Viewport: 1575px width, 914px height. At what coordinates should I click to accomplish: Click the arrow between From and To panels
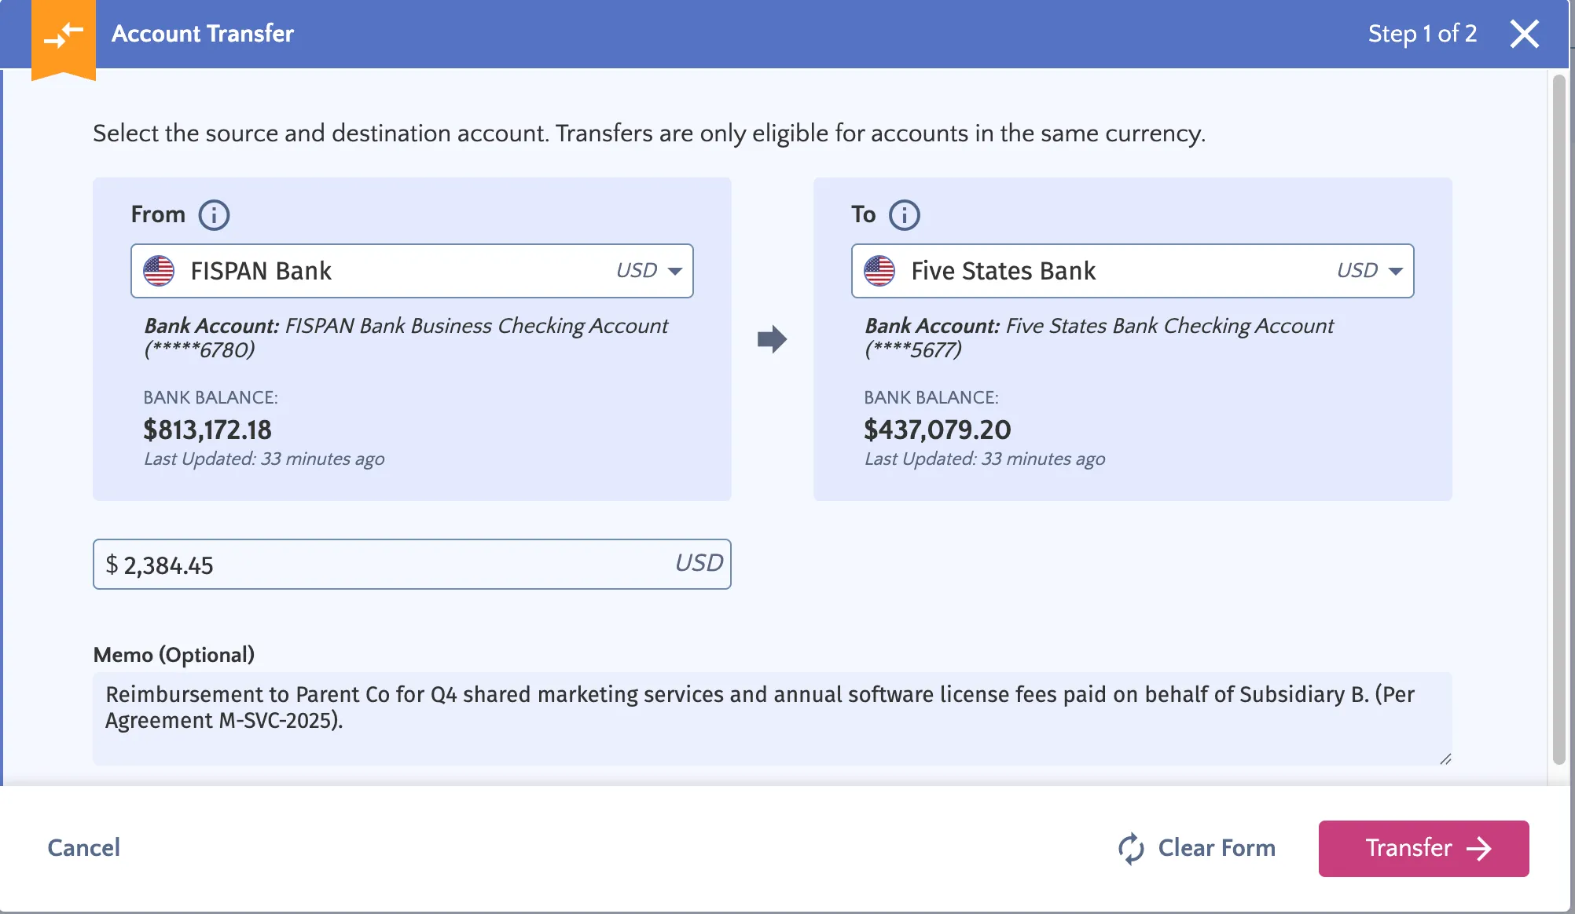click(772, 339)
